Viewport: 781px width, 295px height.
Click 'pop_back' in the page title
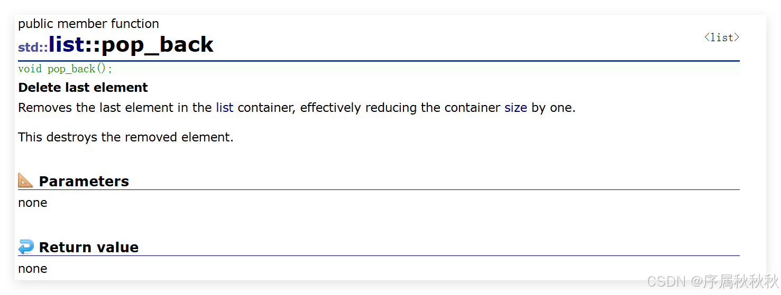coord(157,45)
